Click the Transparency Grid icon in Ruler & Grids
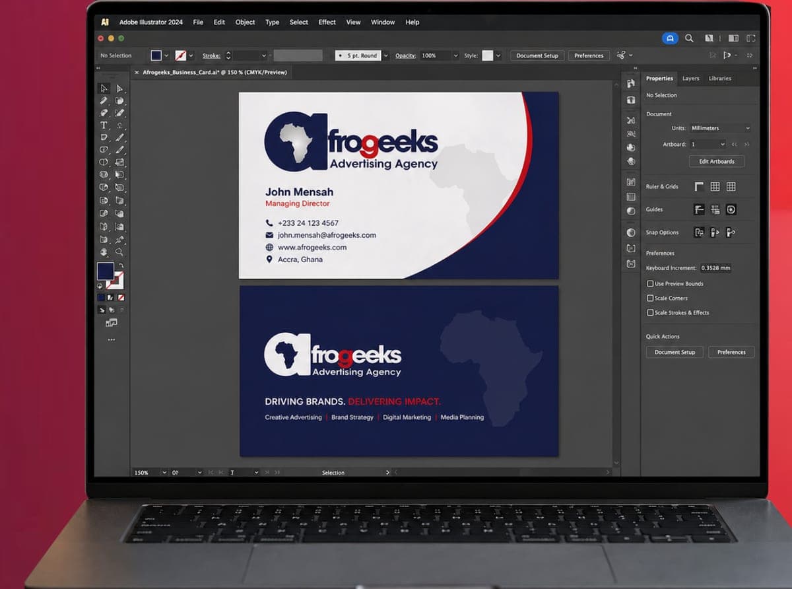This screenshot has width=792, height=589. (731, 187)
